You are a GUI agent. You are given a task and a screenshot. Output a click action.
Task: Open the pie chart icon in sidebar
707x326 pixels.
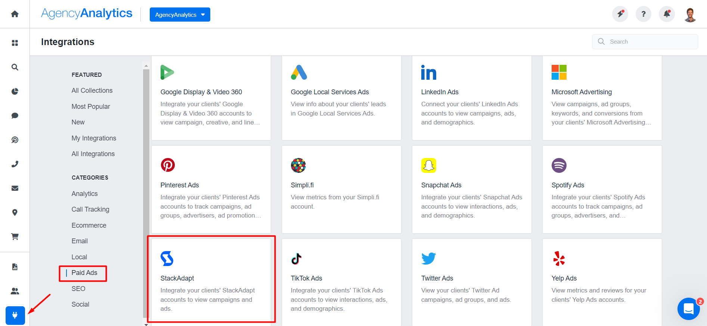click(15, 91)
